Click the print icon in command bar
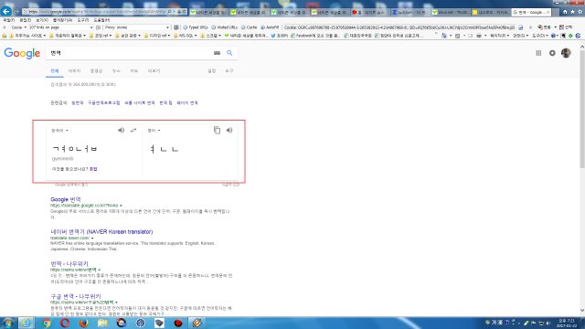The image size is (585, 329). (x=479, y=36)
